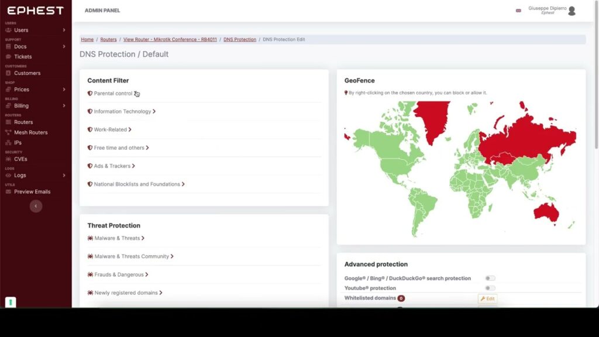This screenshot has height=337, width=599.
Task: Click the Mesh Routers sidebar icon
Action: click(x=8, y=133)
